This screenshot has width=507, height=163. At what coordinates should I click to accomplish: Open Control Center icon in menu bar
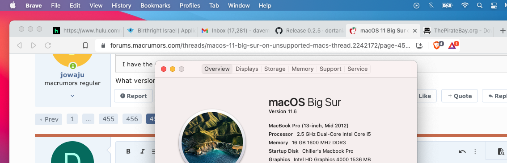click(494, 5)
